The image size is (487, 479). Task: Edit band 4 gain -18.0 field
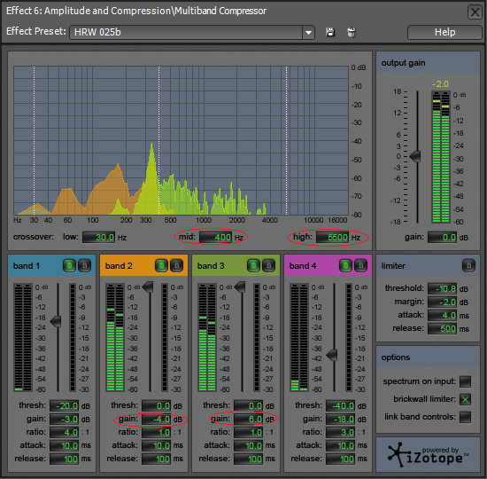[340, 420]
